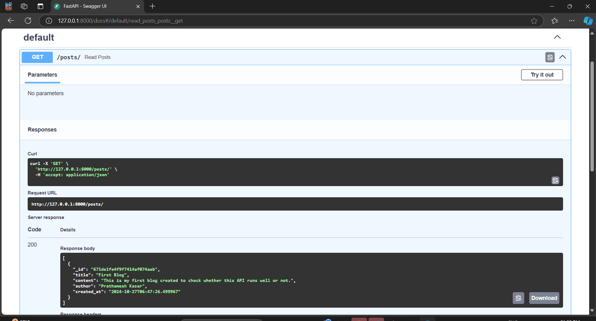This screenshot has height=321, width=596.
Task: Open the favorites list icon
Action: tap(555, 21)
